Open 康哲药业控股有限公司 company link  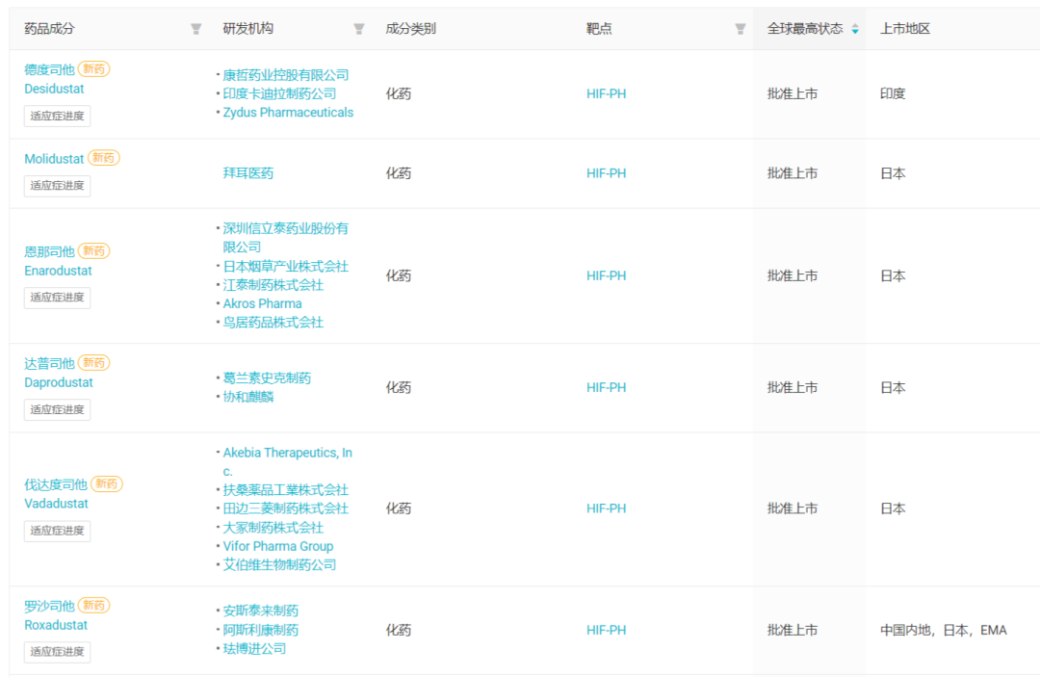[286, 75]
